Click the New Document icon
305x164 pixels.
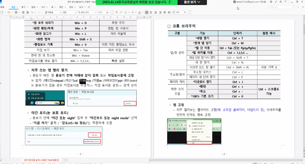[x=2, y=12]
